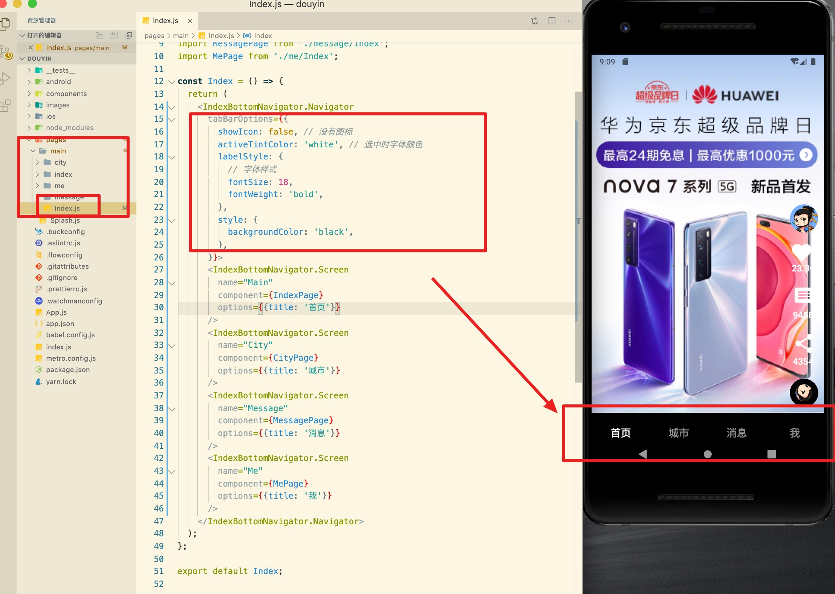This screenshot has height=594, width=835.
Task: Tap 首页 tab in emulator bottom bar
Action: [621, 433]
